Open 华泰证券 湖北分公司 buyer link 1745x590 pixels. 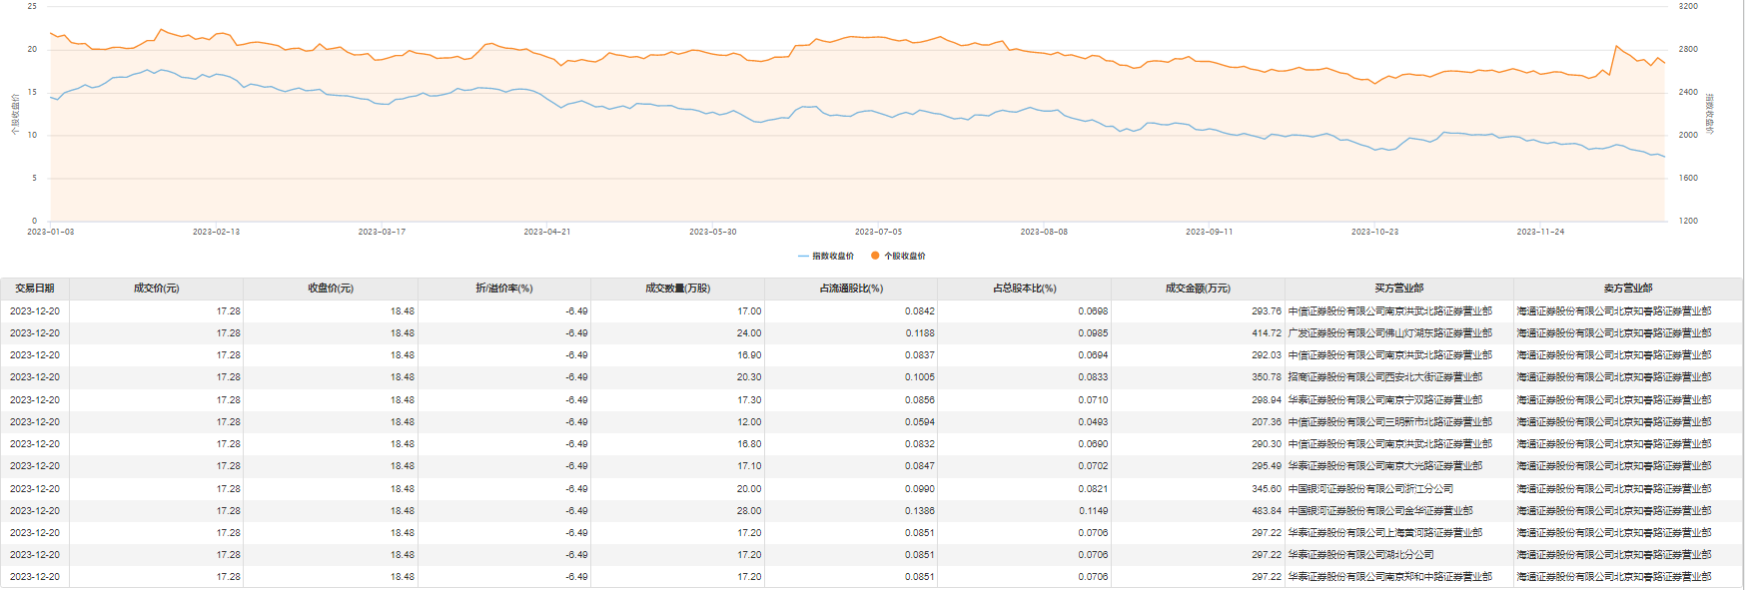tap(1360, 555)
